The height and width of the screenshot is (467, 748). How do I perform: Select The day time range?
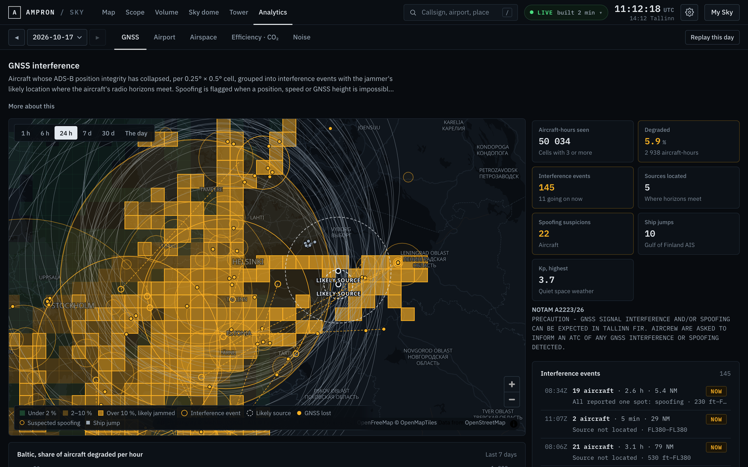point(136,133)
